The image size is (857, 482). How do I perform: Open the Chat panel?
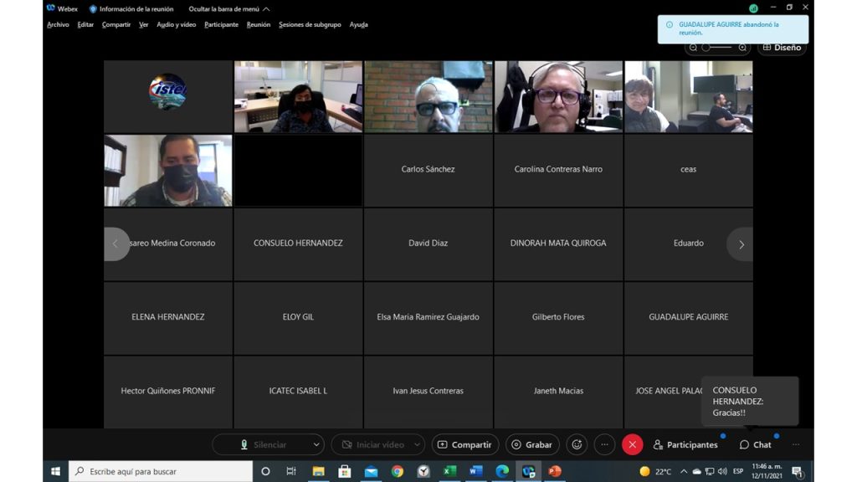click(755, 445)
